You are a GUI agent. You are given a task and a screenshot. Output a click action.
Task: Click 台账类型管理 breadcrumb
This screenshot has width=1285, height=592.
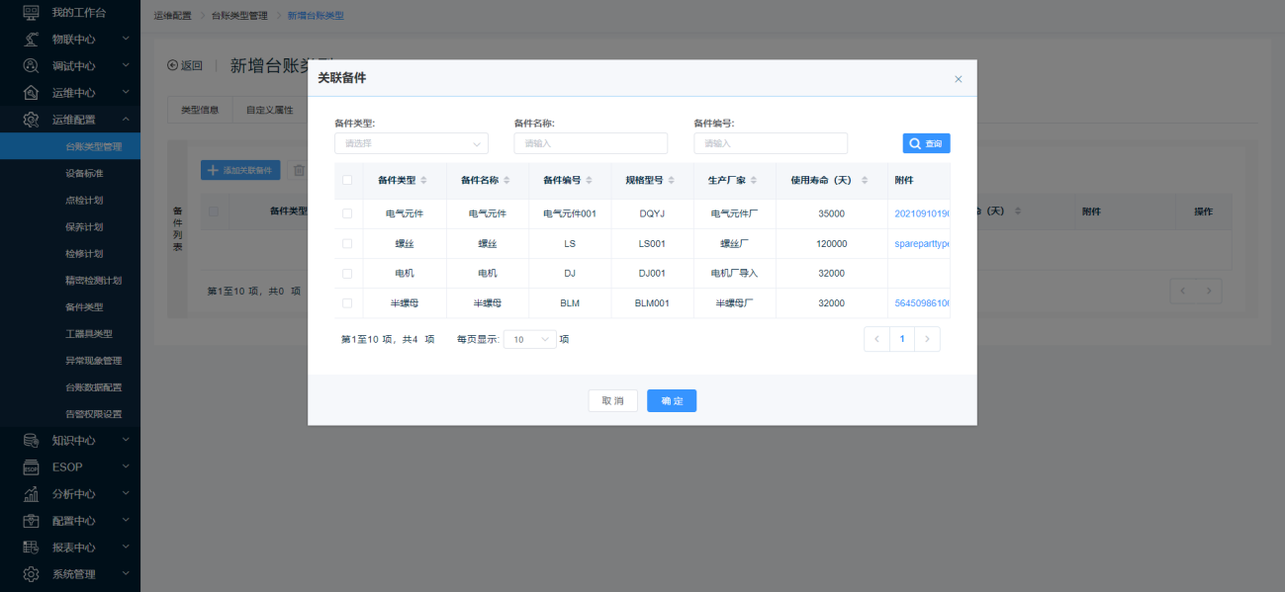[x=239, y=16]
